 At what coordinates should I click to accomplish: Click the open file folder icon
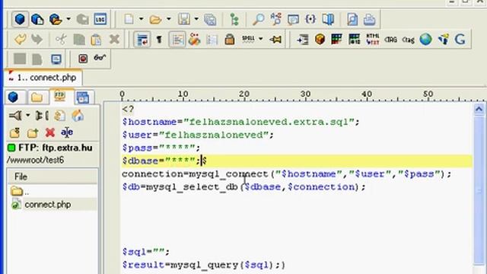155,20
